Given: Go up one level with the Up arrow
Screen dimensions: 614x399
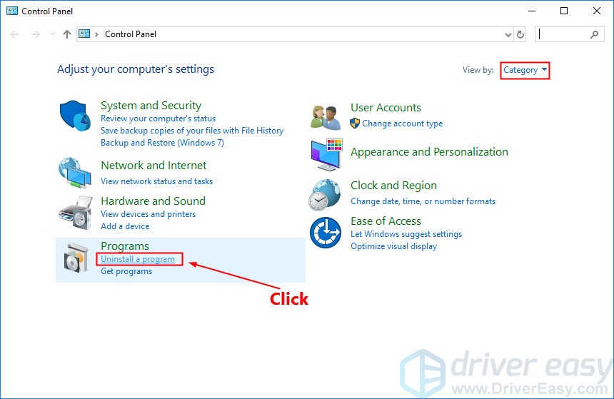Looking at the screenshot, I should 67,34.
